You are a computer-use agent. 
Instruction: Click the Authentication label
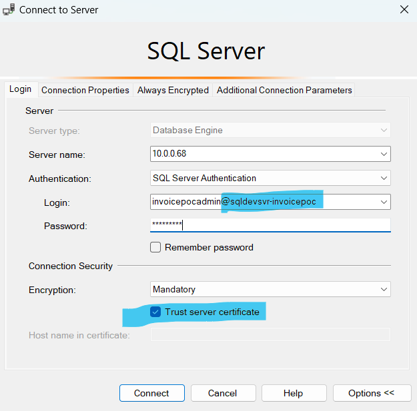point(60,179)
